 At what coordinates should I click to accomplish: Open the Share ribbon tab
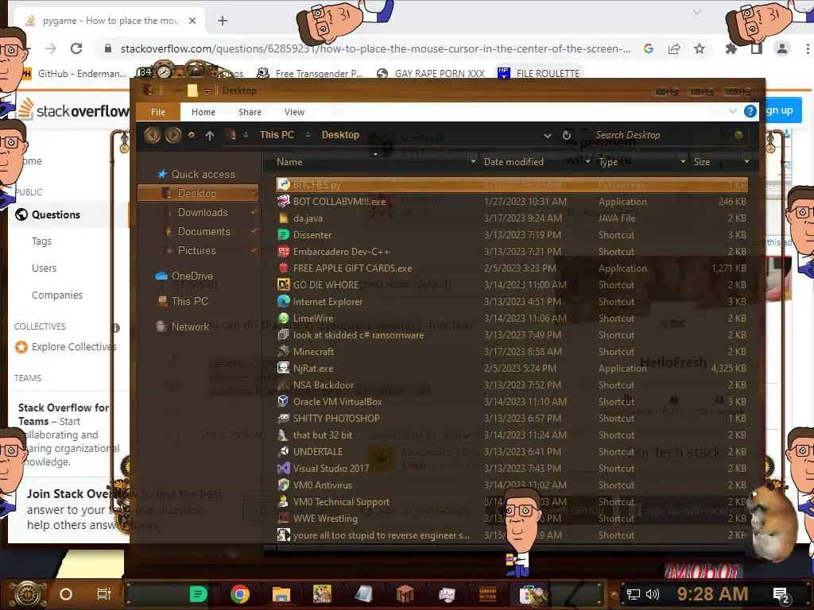click(x=250, y=112)
